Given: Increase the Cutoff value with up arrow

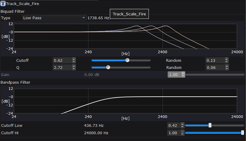Looking at the screenshot, I should coord(74,59).
